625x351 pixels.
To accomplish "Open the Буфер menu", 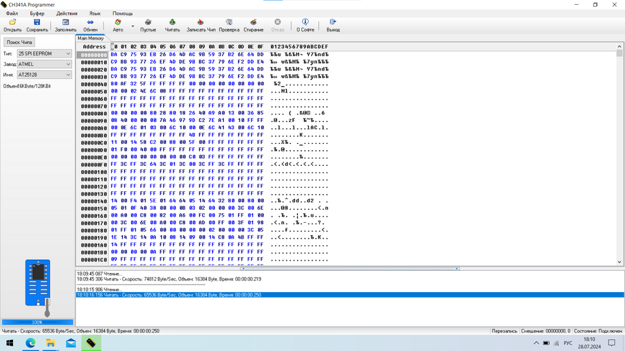I will coord(37,13).
